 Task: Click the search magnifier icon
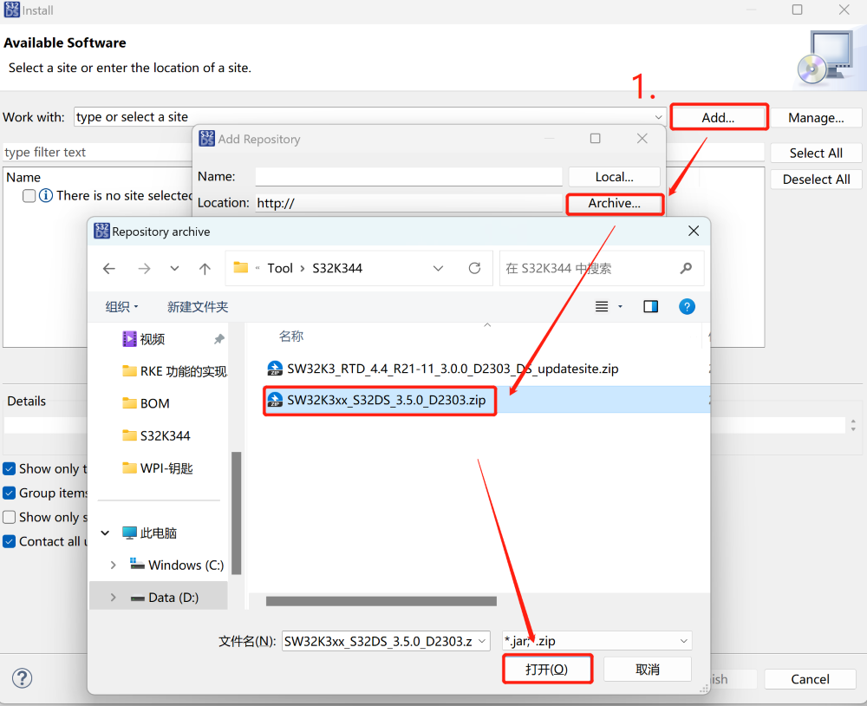coord(686,268)
